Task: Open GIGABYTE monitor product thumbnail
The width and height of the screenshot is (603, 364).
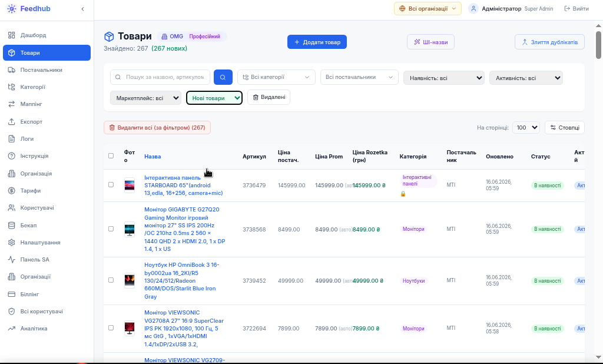Action: [130, 230]
